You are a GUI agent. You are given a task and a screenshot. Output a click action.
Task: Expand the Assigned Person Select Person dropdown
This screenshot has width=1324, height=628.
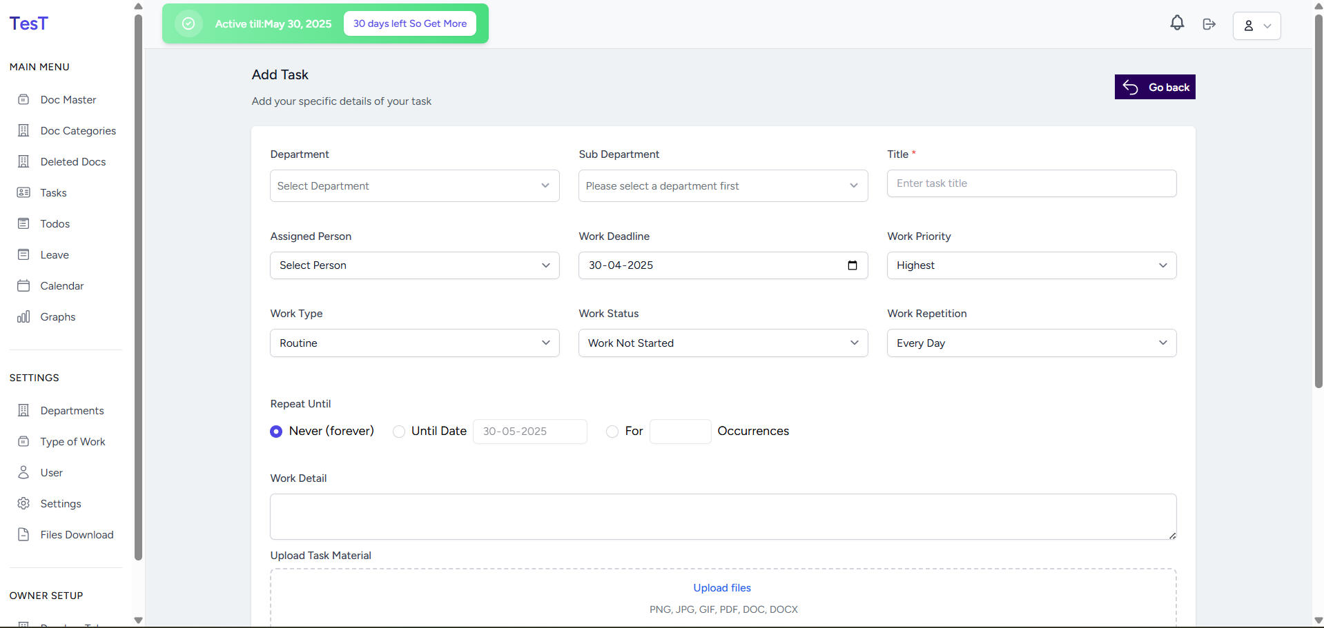pos(415,265)
